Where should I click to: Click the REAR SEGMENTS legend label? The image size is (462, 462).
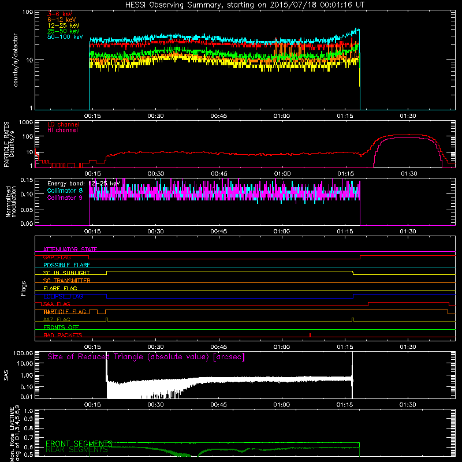tap(77, 450)
